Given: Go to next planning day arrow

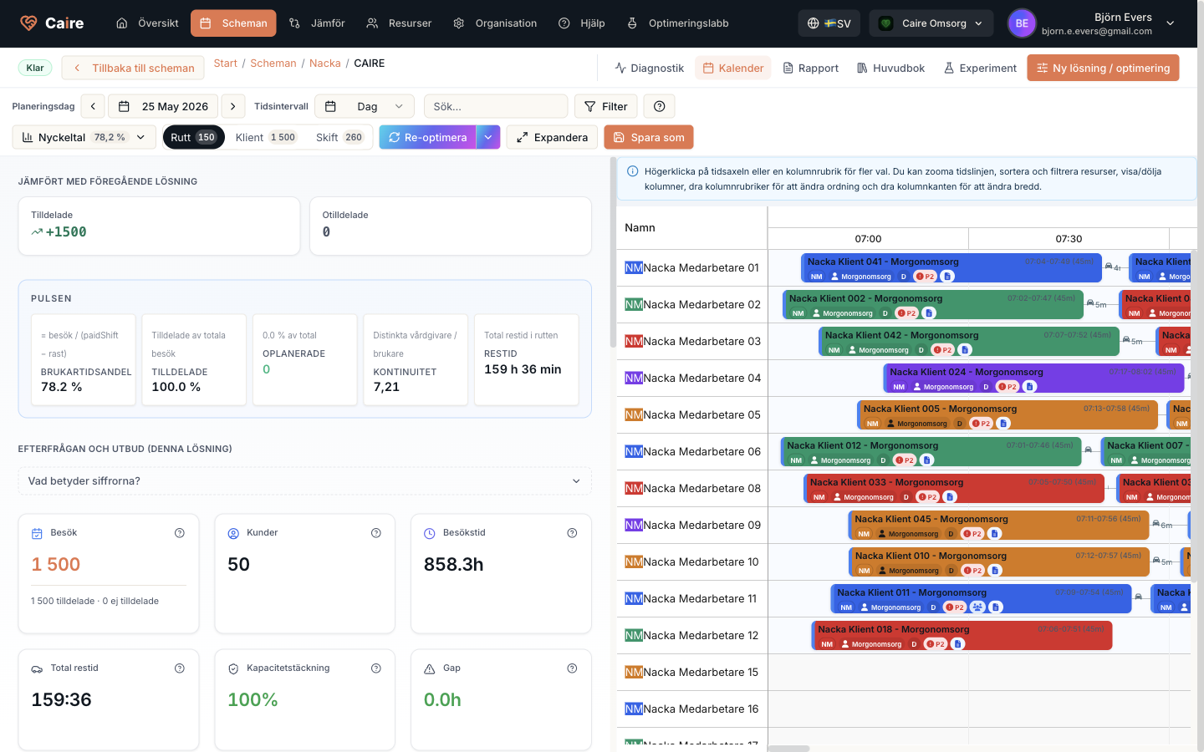Looking at the screenshot, I should [233, 106].
